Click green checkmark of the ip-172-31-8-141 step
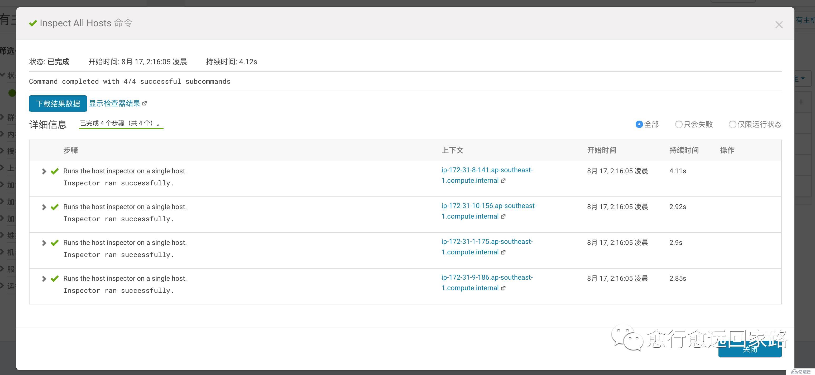The height and width of the screenshot is (375, 815). coord(55,171)
